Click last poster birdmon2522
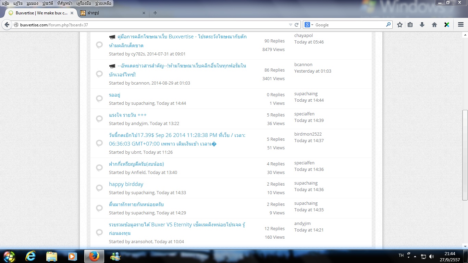 [308, 134]
